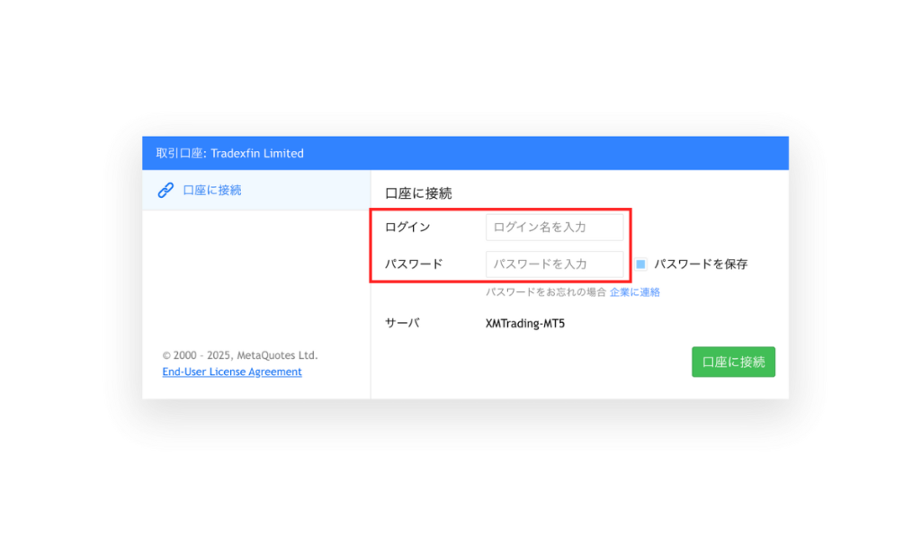The image size is (921, 537).
Task: Click the login input showing ログイン名を入力
Action: pos(555,227)
